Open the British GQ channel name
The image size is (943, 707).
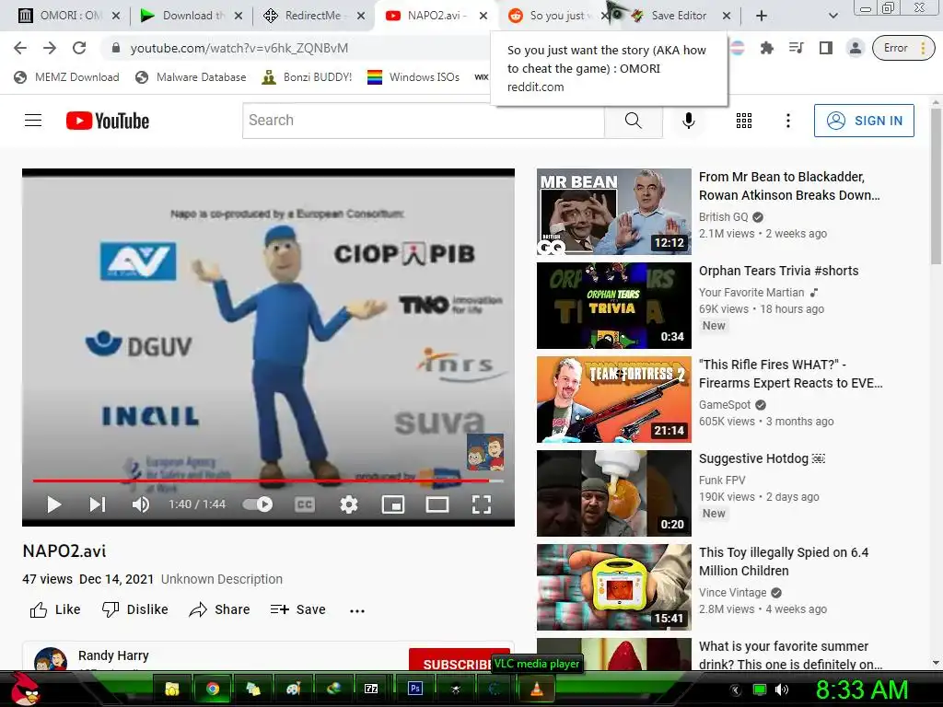click(x=724, y=217)
